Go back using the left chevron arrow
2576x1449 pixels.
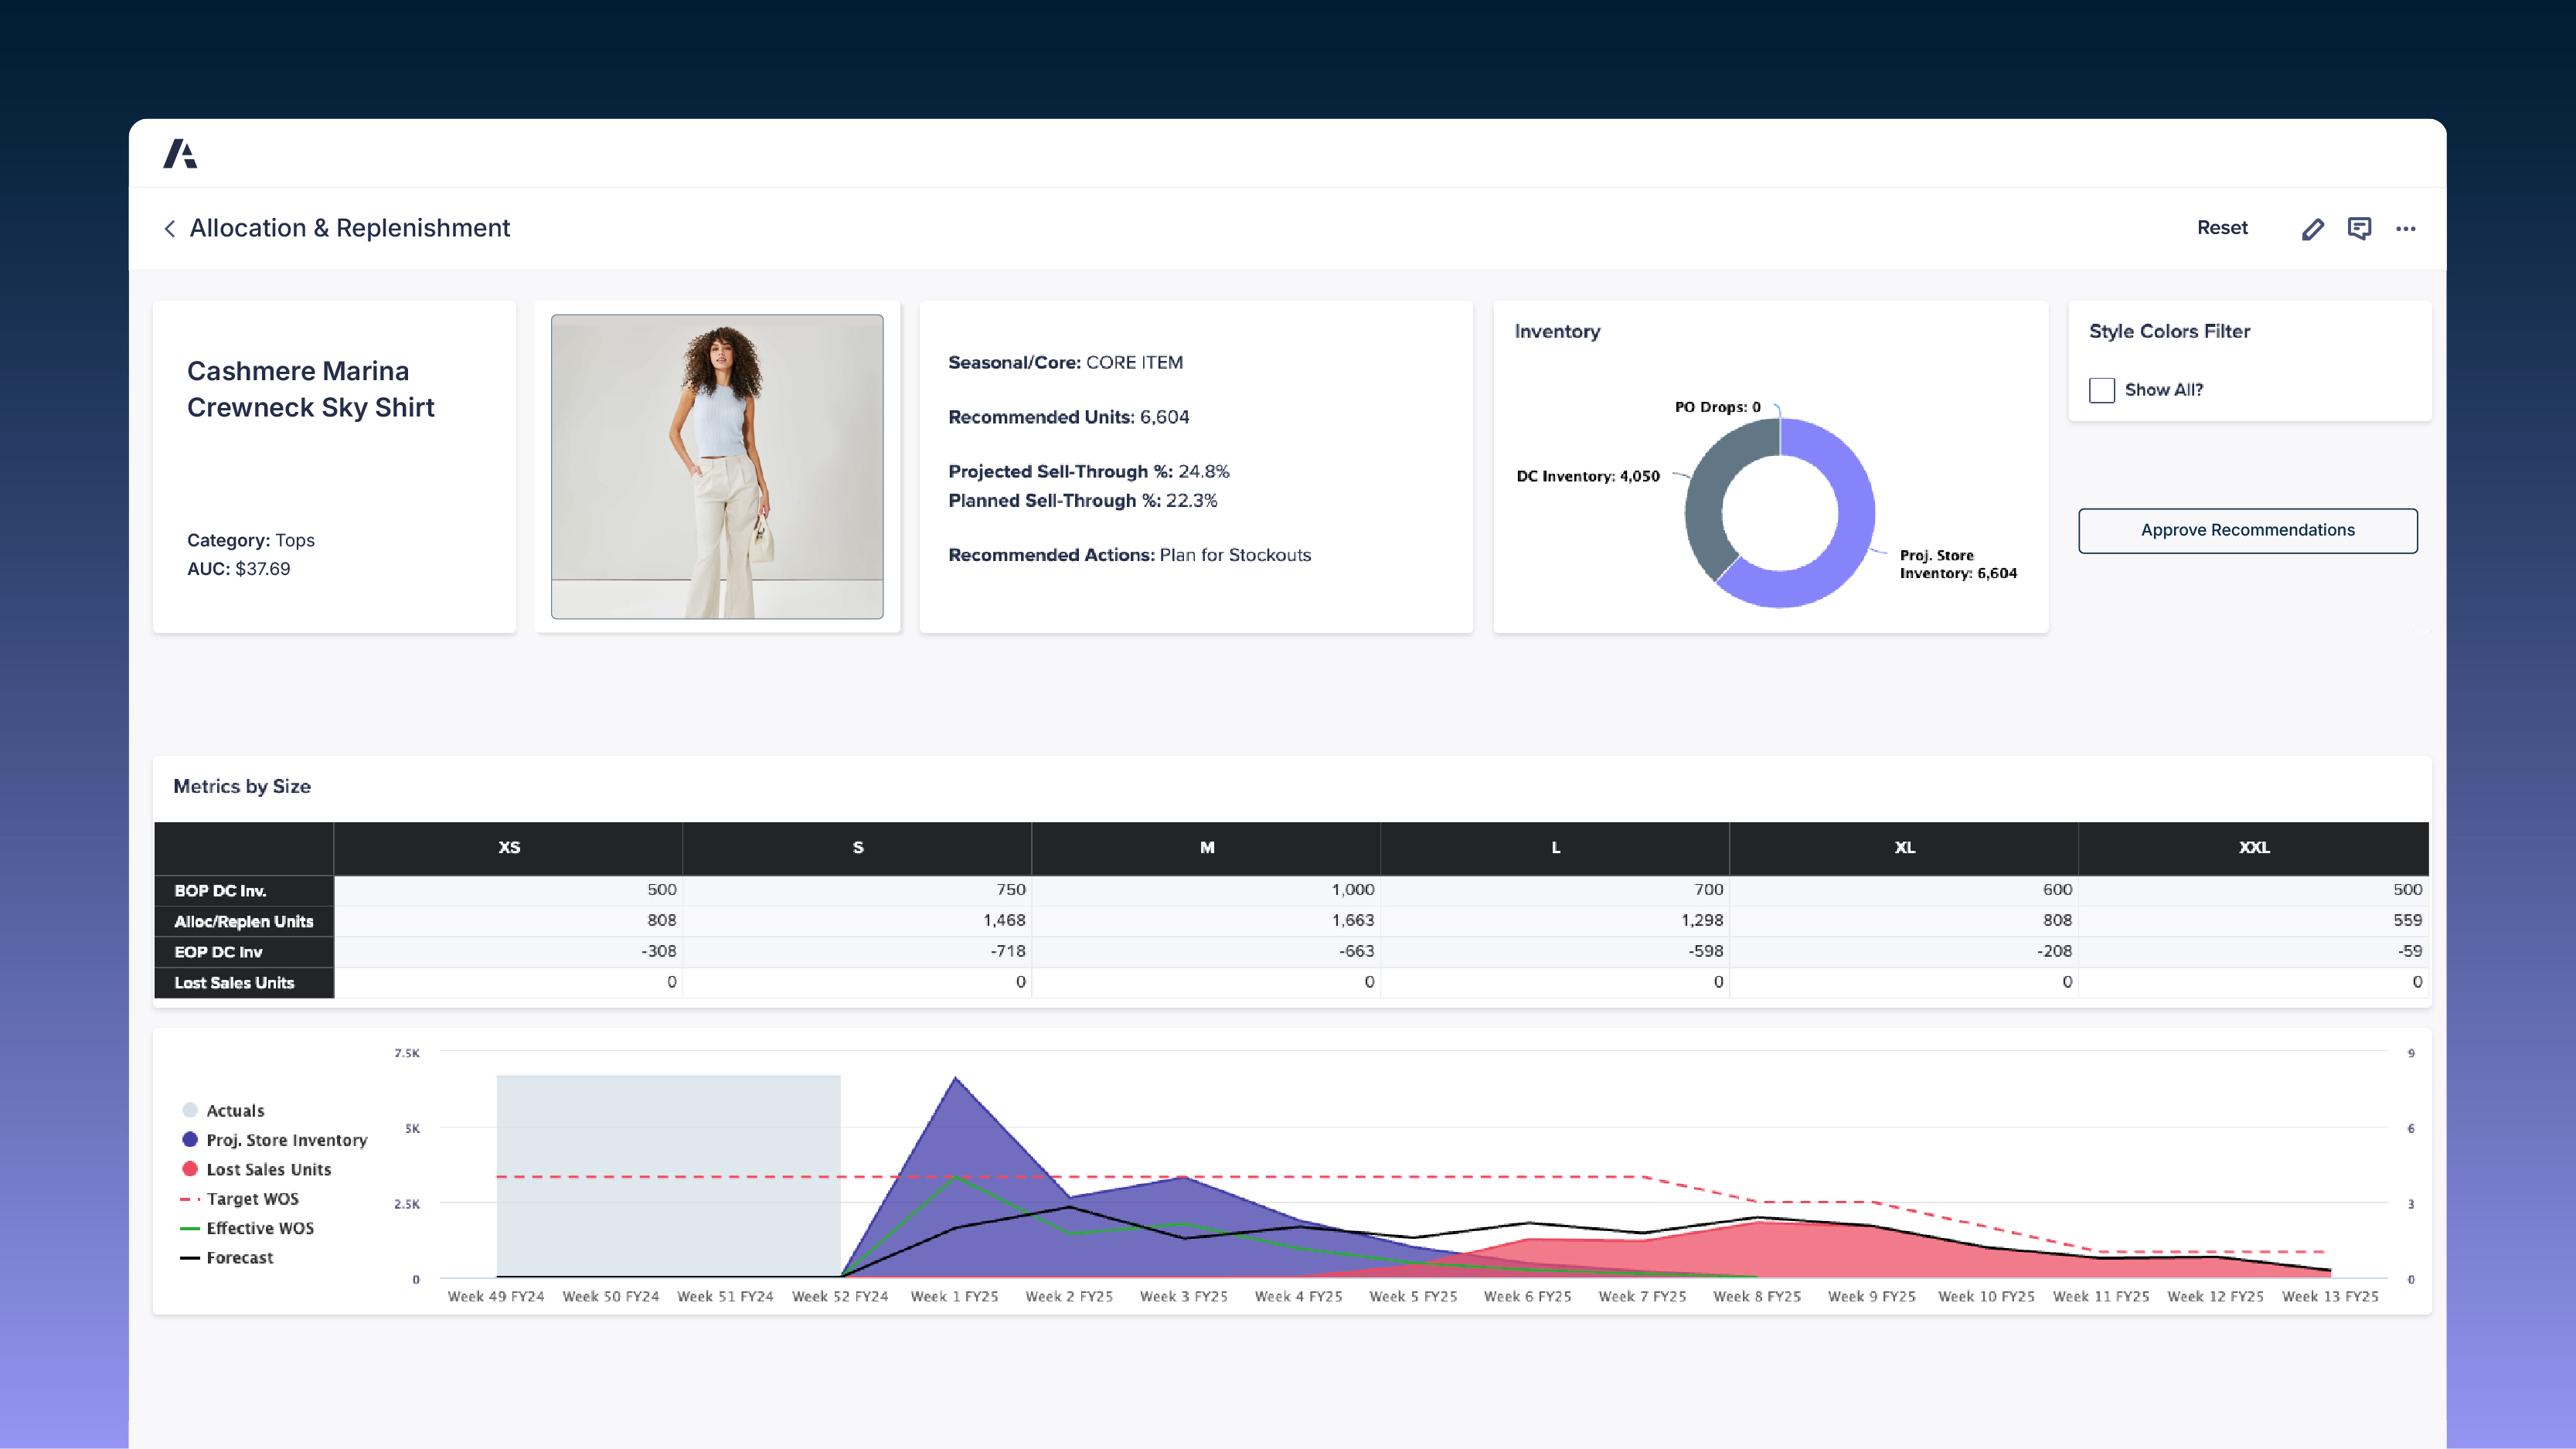click(170, 229)
